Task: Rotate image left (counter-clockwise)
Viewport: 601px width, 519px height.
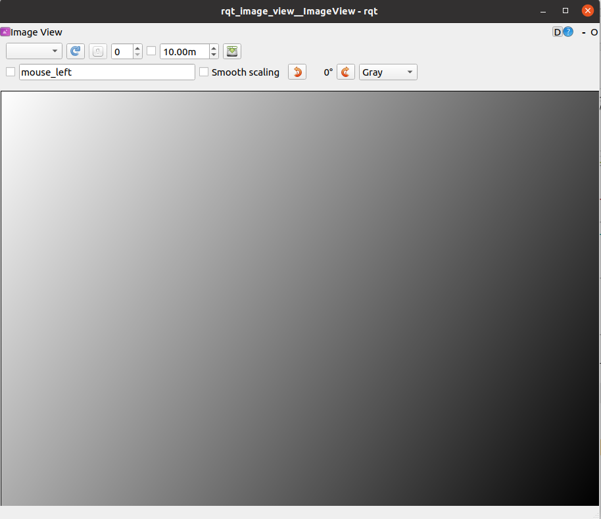Action: tap(297, 72)
